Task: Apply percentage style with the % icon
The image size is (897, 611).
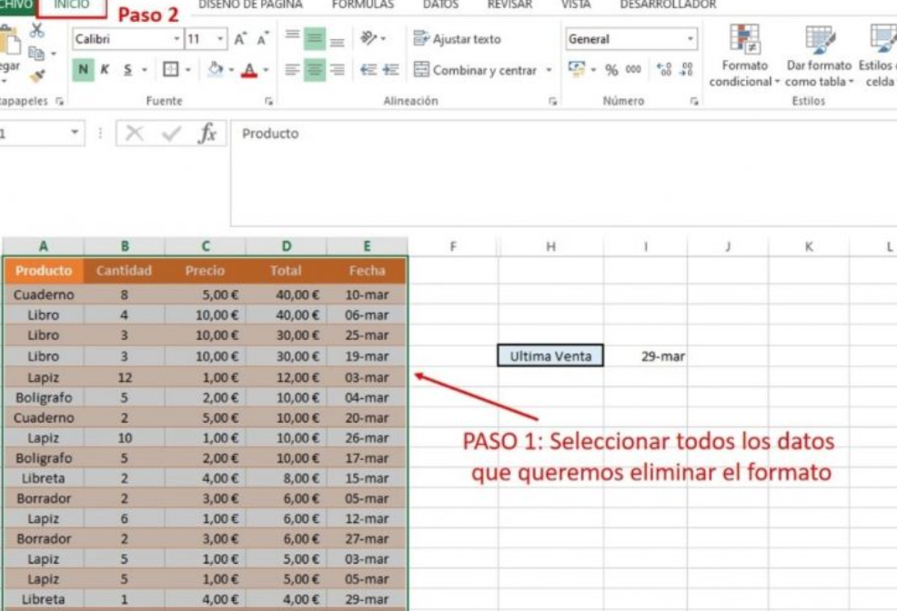Action: tap(612, 69)
